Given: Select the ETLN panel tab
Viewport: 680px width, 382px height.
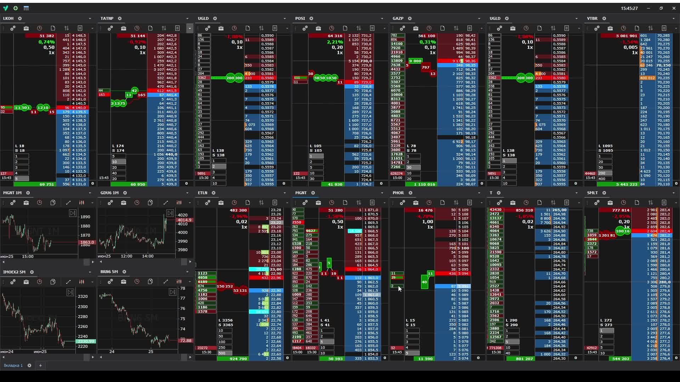Looking at the screenshot, I should click(203, 193).
